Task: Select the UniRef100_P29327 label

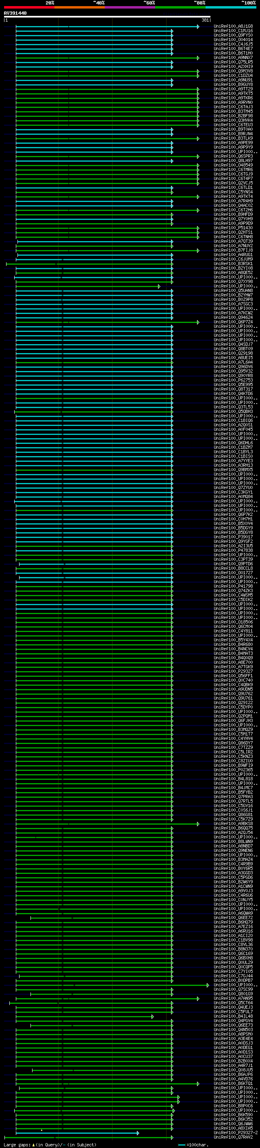Action: tap(233, 672)
